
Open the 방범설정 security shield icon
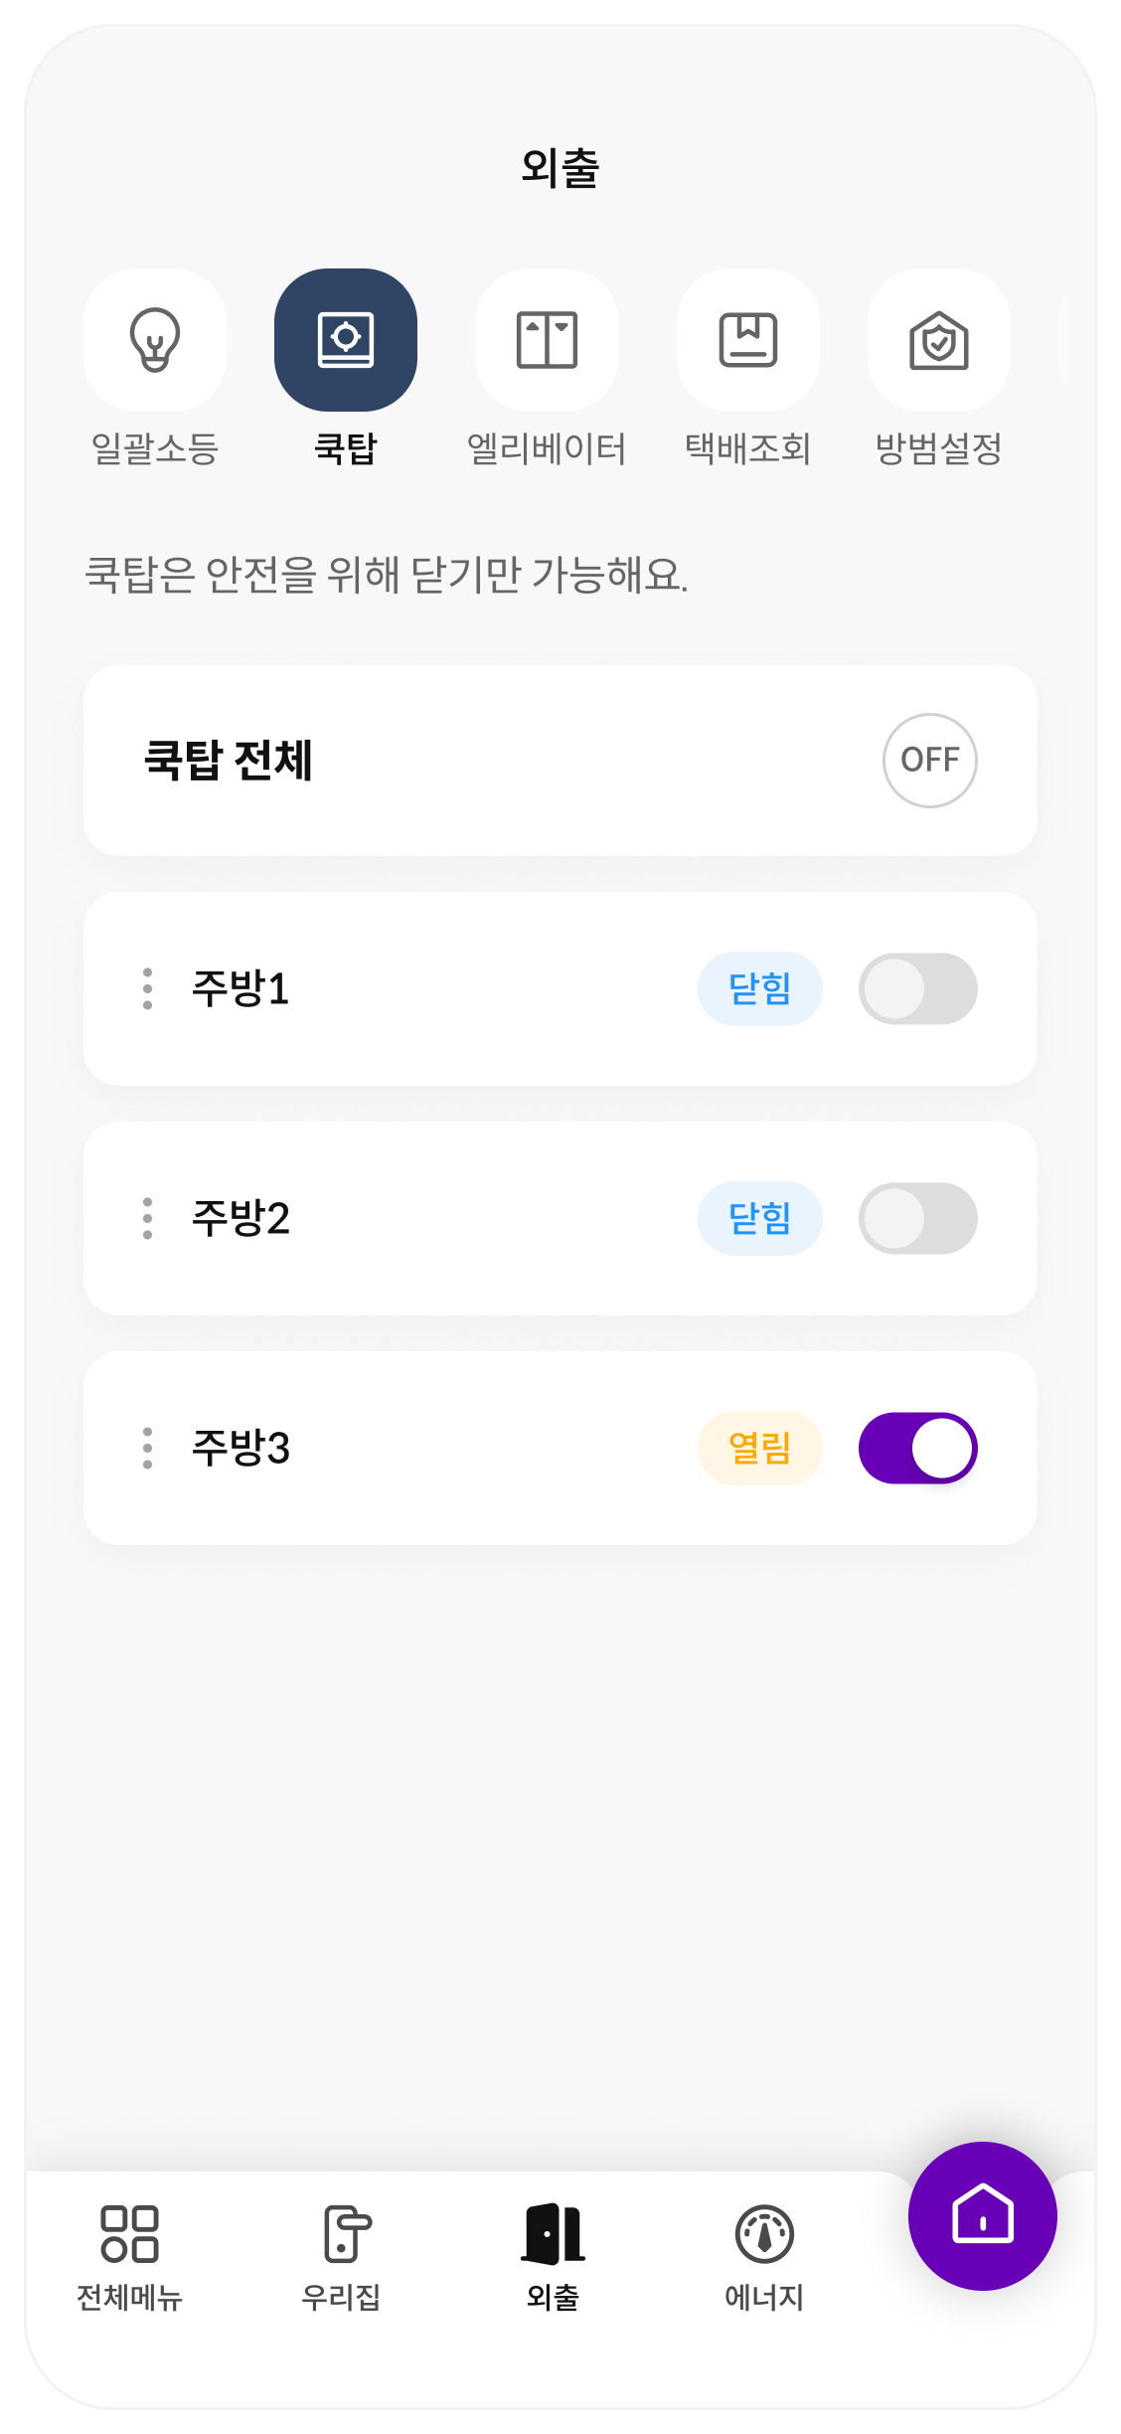point(938,340)
